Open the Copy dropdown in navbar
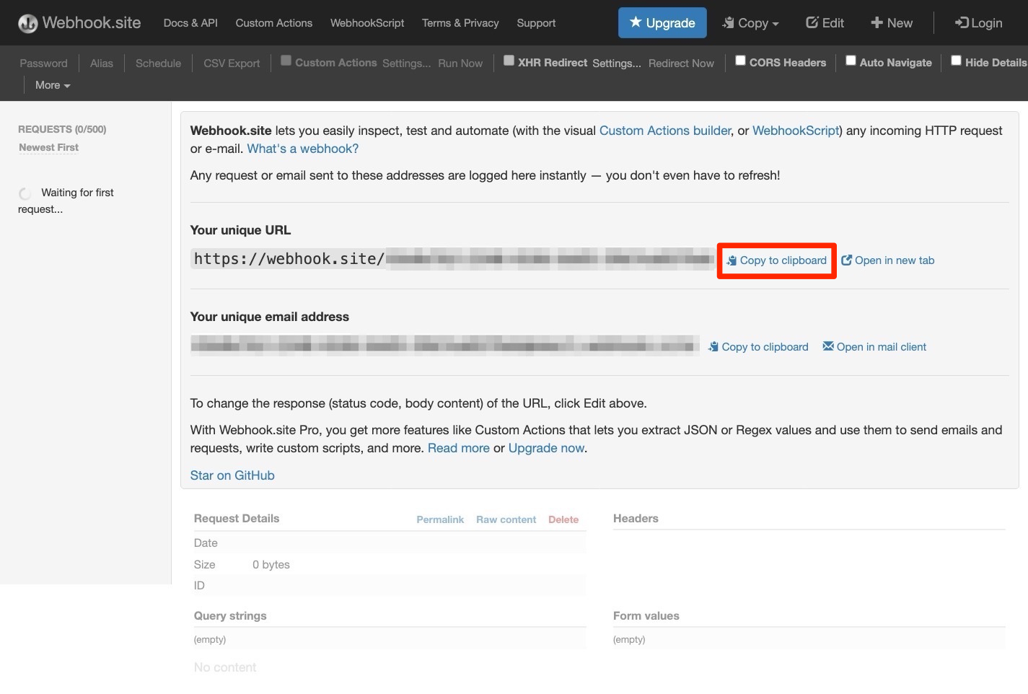This screenshot has height=694, width=1028. pyautogui.click(x=750, y=23)
